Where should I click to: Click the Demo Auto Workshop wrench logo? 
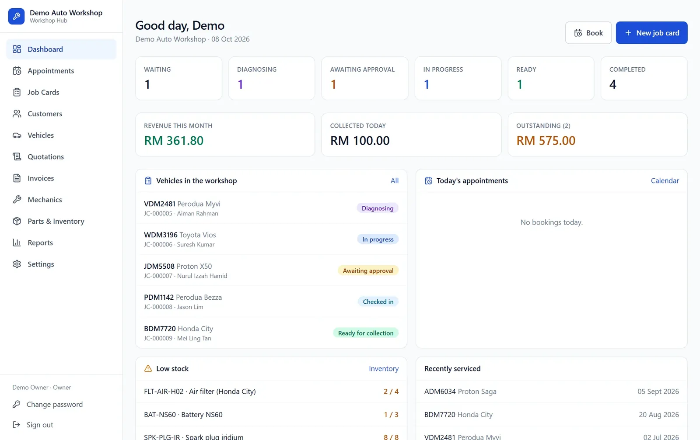pos(16,17)
